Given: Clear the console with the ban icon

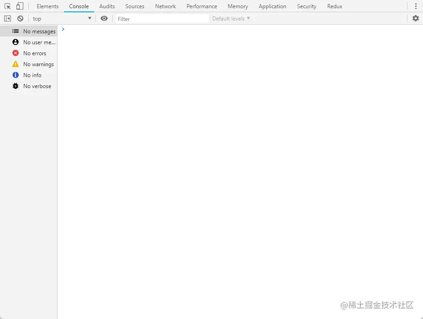Looking at the screenshot, I should click(x=20, y=19).
